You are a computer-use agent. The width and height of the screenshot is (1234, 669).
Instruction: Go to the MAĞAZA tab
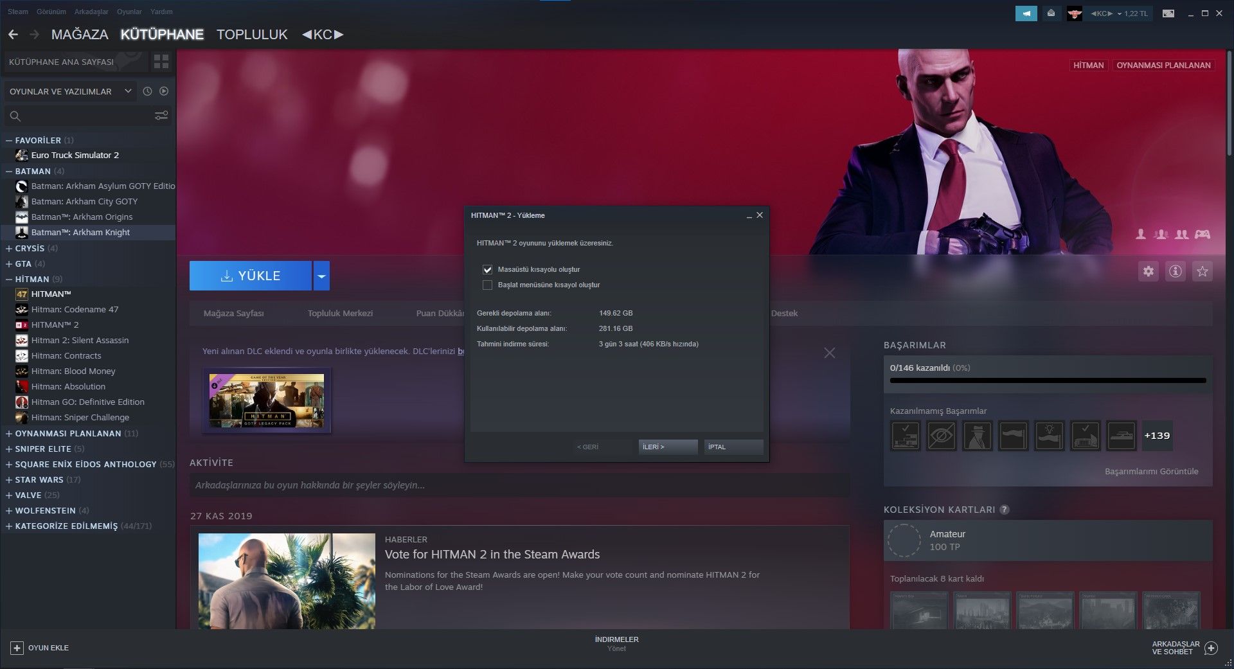(80, 35)
